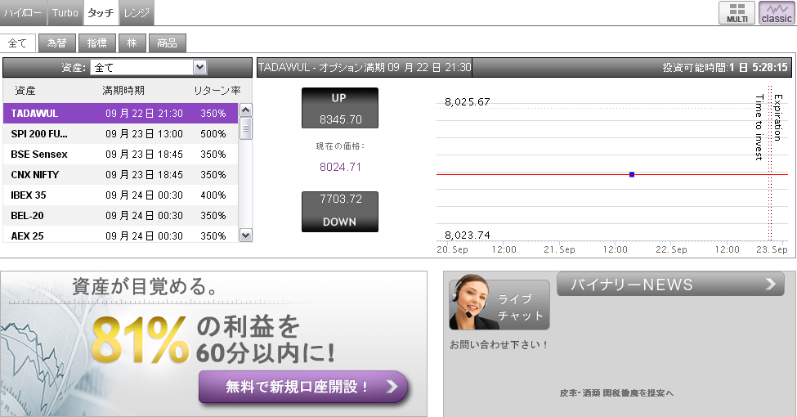Select the タッチ tab
Image resolution: width=797 pixels, height=417 pixels.
tap(101, 13)
